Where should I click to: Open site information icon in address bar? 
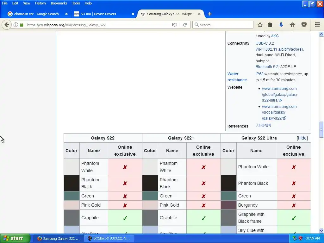click(x=16, y=25)
